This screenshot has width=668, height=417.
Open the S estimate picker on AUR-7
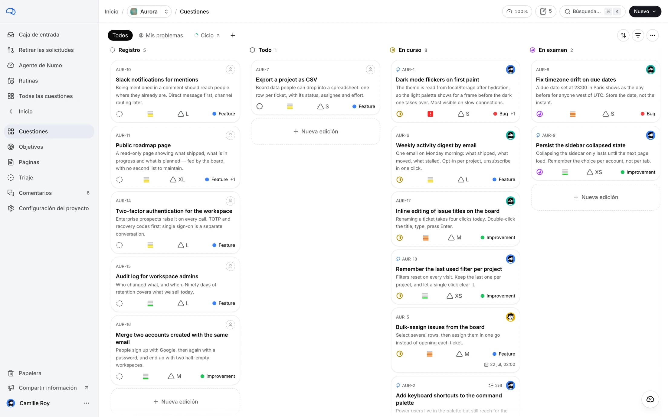323,106
